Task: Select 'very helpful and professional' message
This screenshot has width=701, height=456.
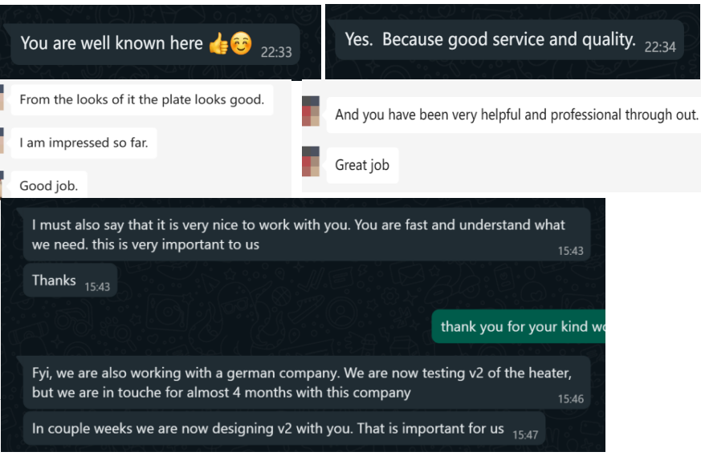Action: pos(514,115)
